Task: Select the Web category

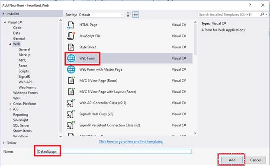Action: click(x=16, y=44)
